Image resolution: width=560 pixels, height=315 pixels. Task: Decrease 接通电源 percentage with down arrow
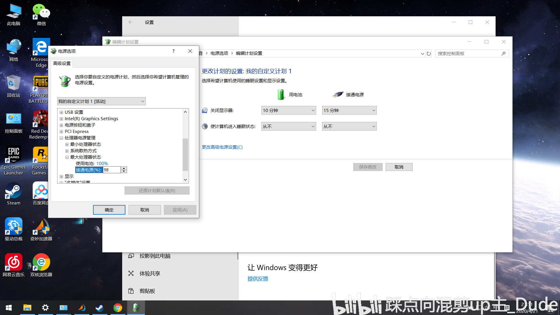coord(124,171)
